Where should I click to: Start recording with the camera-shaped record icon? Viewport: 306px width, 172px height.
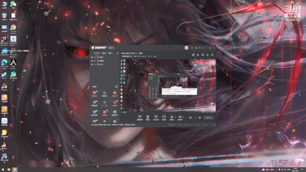tap(190, 118)
